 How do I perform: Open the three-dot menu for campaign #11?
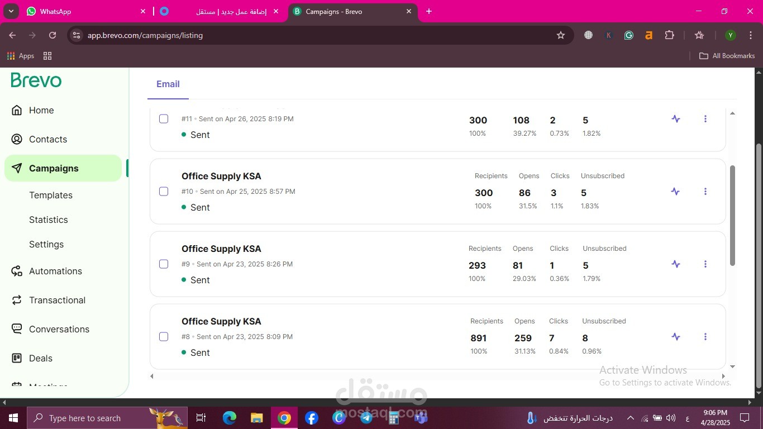pos(705,119)
